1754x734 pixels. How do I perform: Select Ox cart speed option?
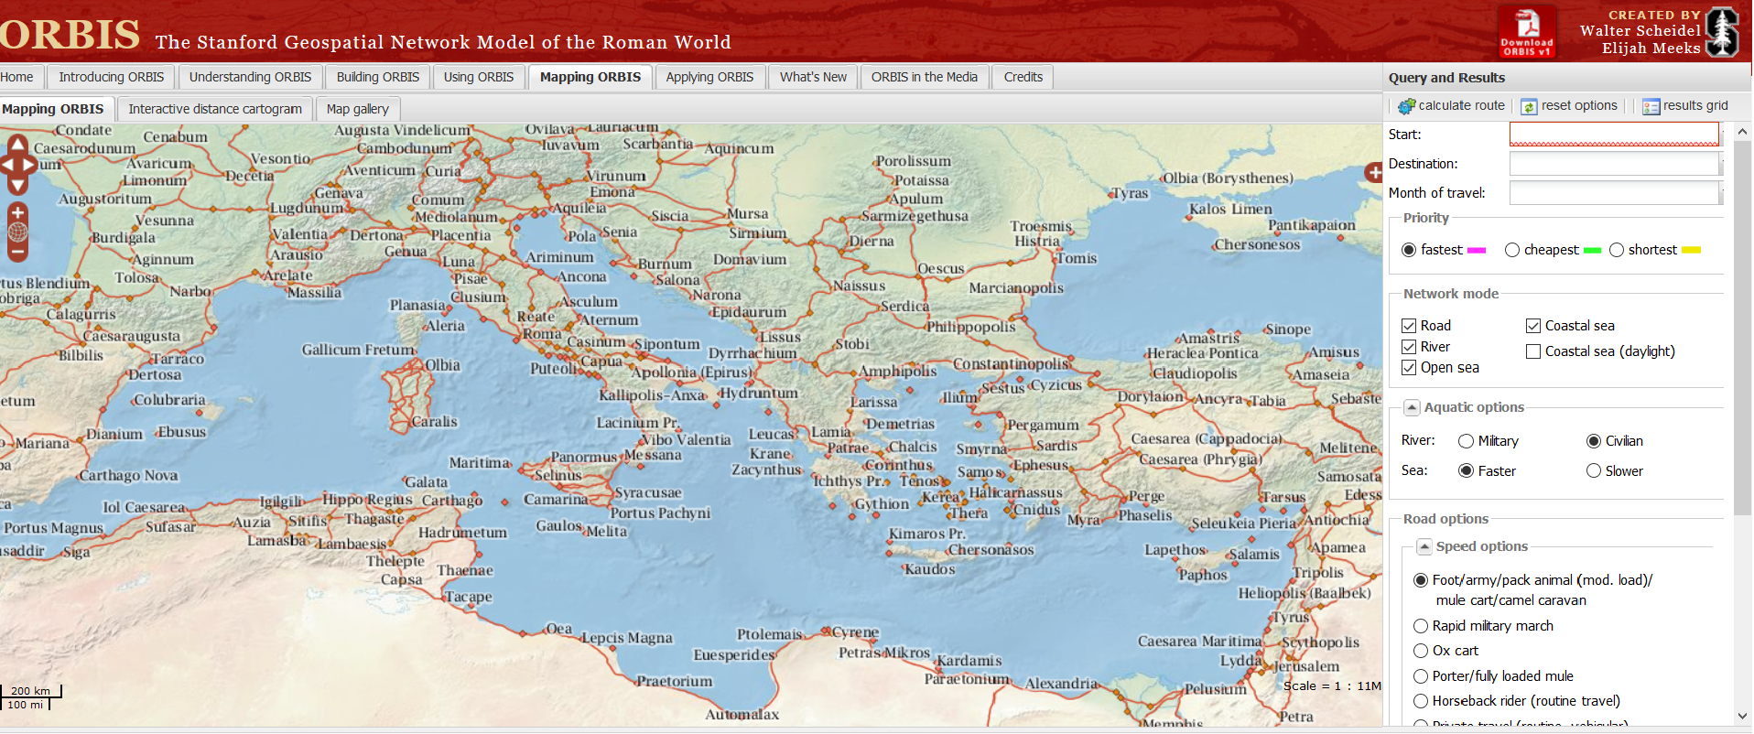[1421, 651]
